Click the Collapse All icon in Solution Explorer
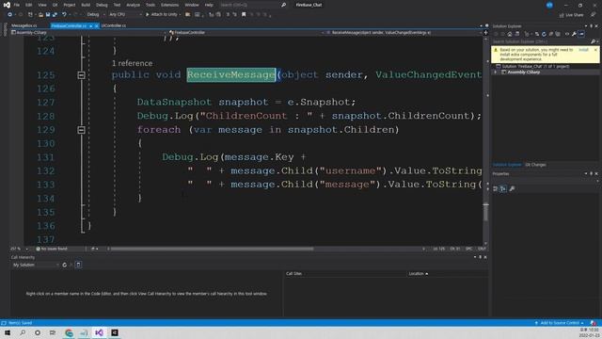The width and height of the screenshot is (602, 339). coord(551,34)
